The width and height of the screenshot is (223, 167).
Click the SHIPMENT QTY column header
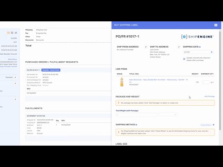point(207,74)
